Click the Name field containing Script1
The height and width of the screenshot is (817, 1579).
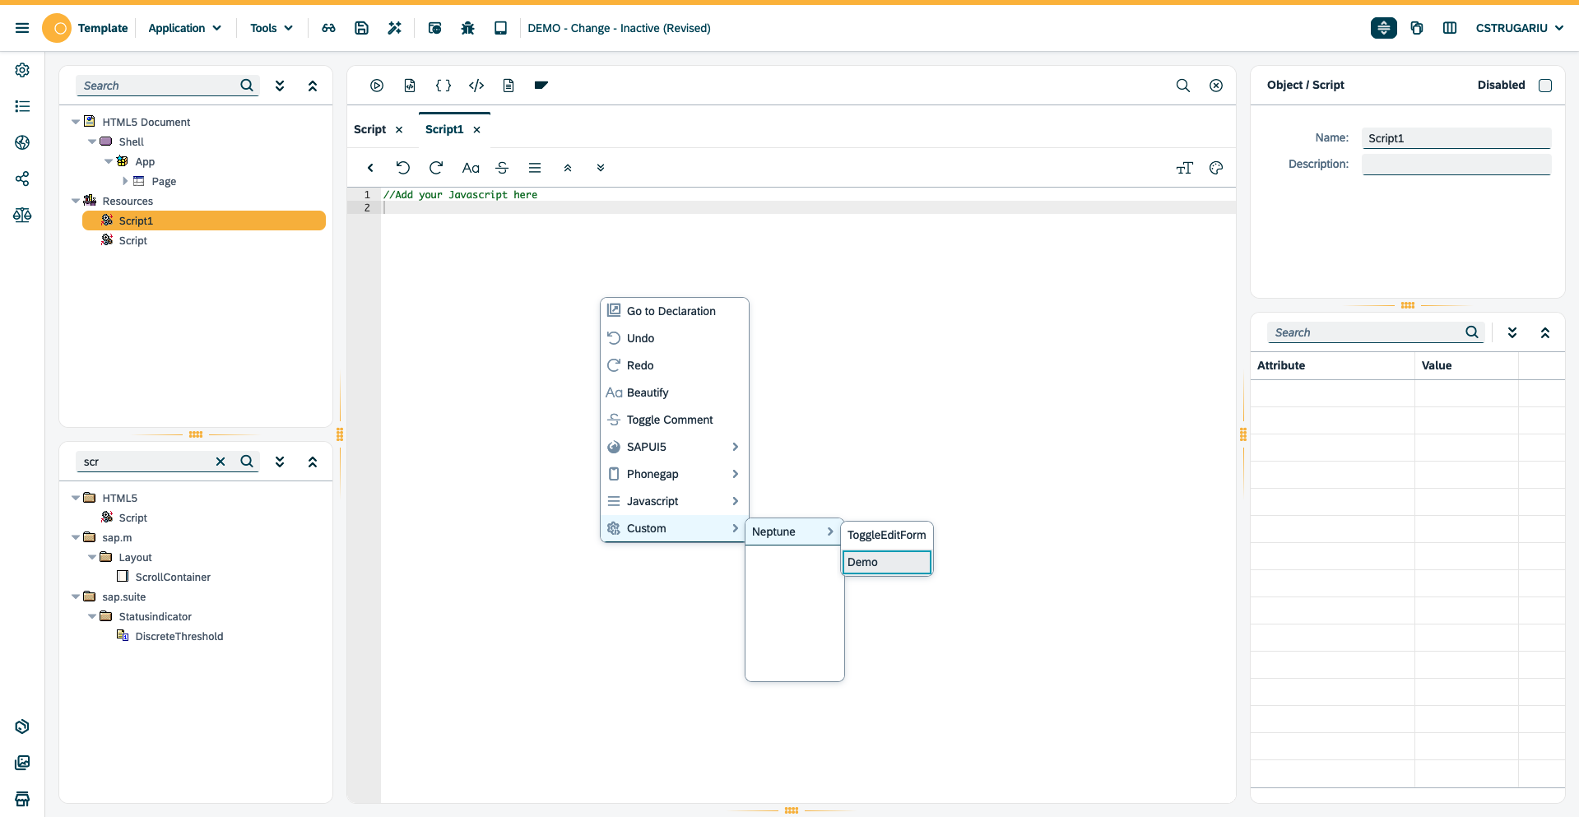[1455, 137]
